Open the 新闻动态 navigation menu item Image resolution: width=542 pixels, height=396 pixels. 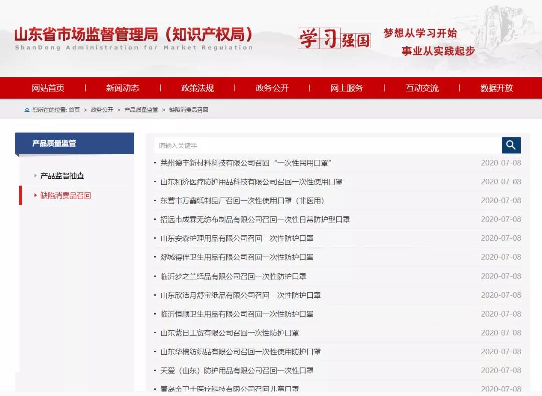122,88
